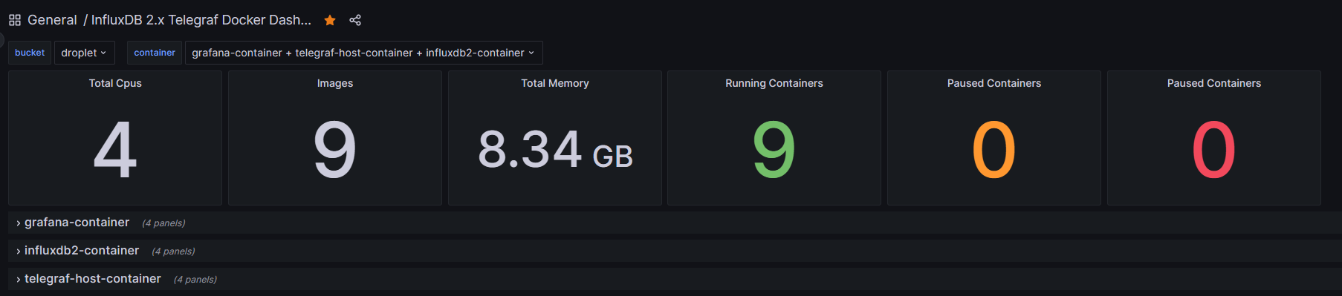Open the General folder link

tap(52, 20)
